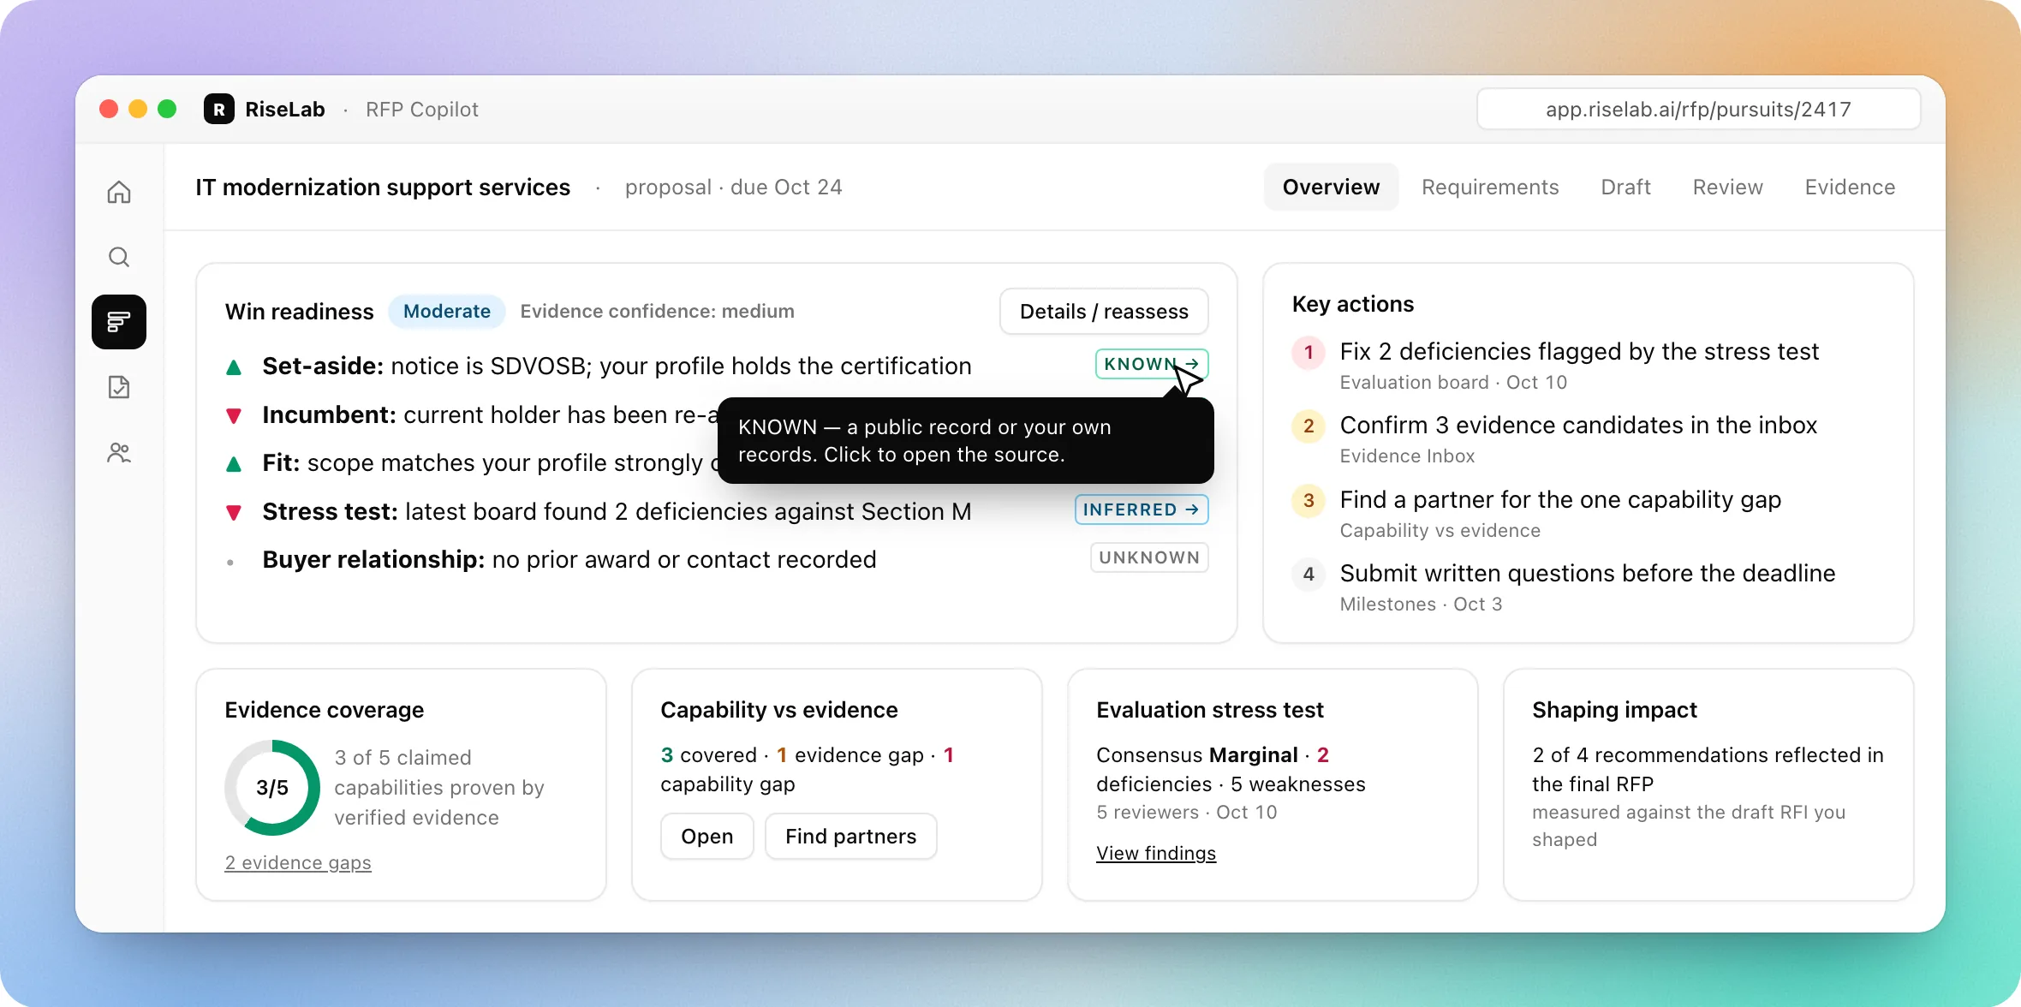
Task: Click the 'Shaping impact' card heading
Action: pyautogui.click(x=1614, y=710)
